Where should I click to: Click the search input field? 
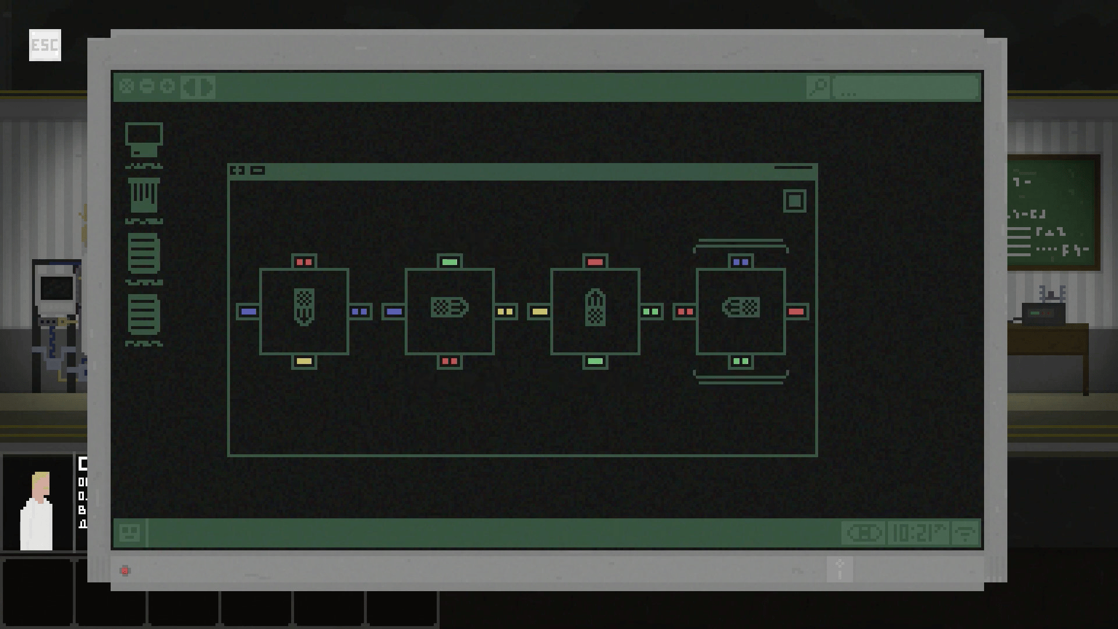click(x=906, y=87)
